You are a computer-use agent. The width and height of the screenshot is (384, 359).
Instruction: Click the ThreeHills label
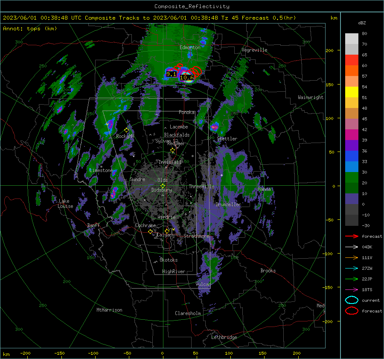(x=201, y=187)
